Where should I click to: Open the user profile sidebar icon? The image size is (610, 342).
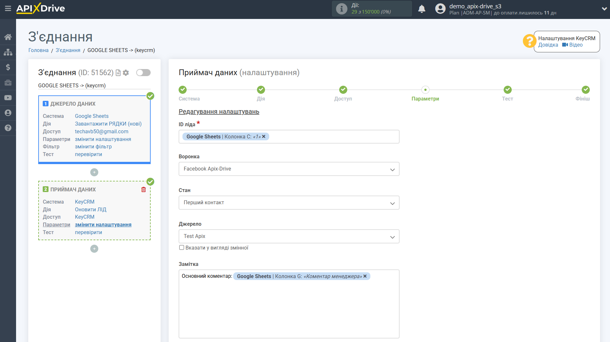[x=8, y=113]
